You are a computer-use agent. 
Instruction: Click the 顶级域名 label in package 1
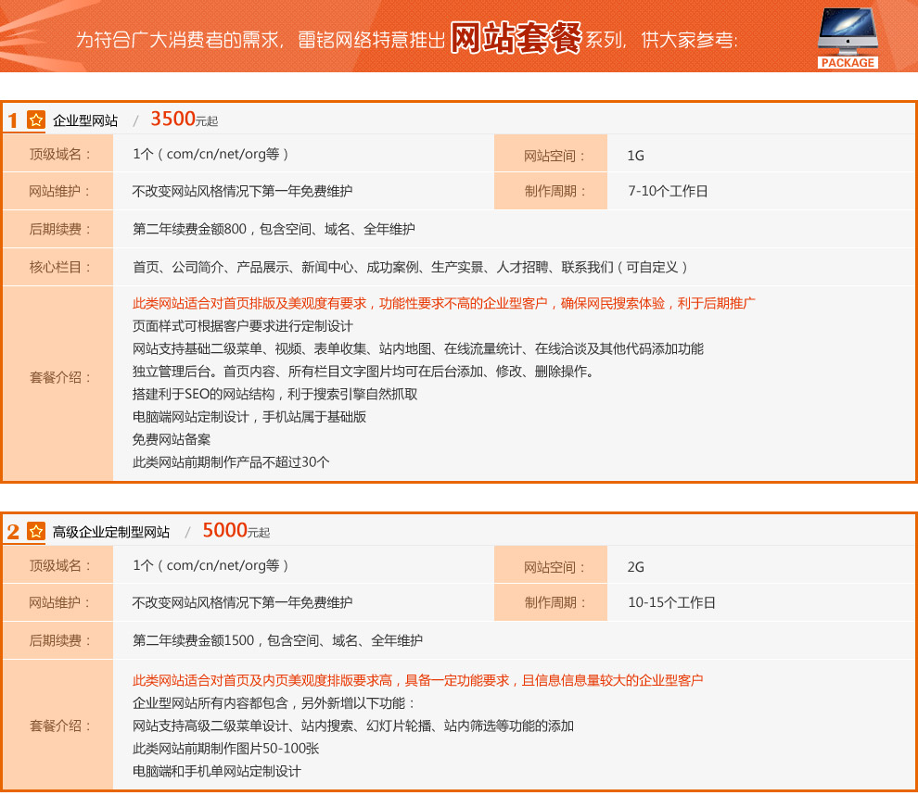59,155
